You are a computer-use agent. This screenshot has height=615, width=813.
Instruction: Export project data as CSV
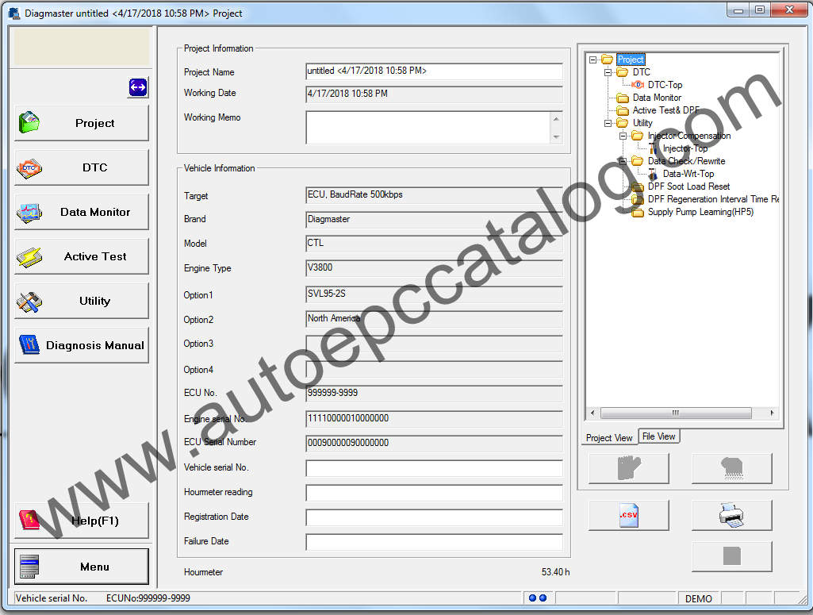pos(628,514)
